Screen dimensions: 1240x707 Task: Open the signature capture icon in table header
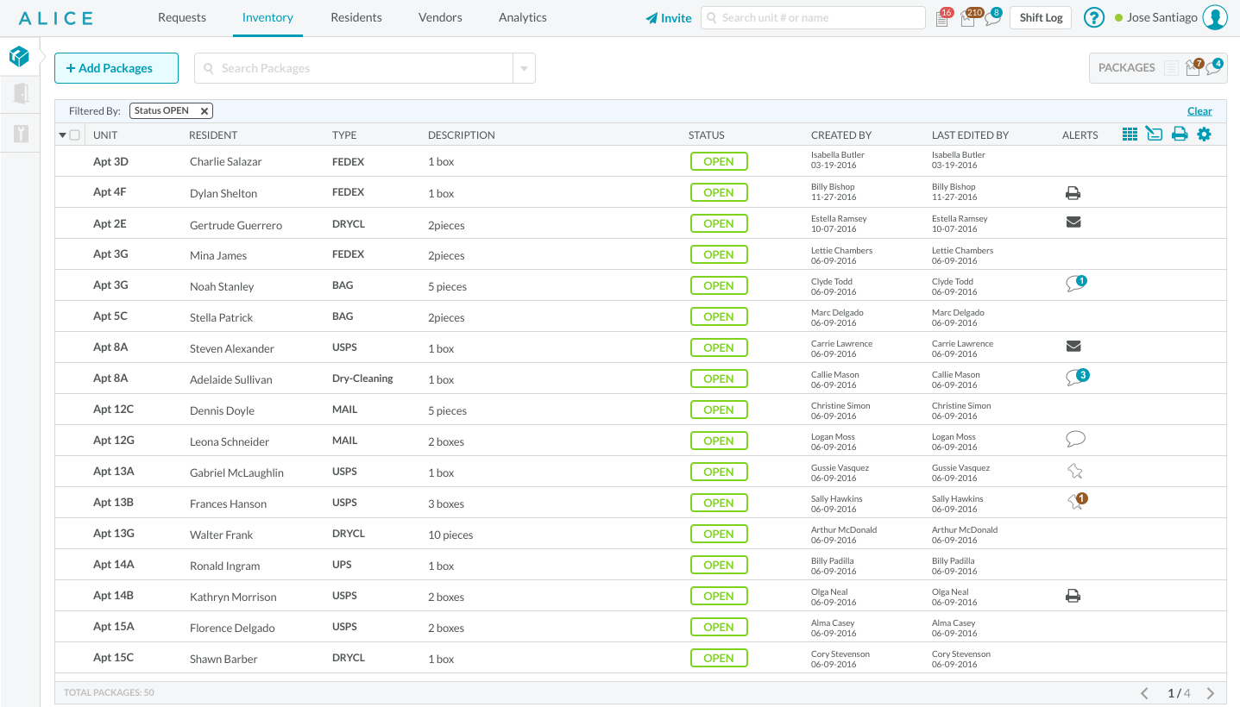click(x=1155, y=134)
